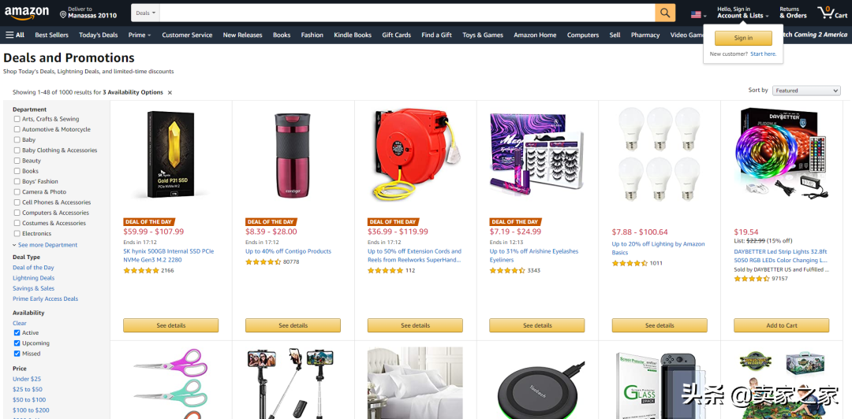Remove the 3 Availability Options filter
The width and height of the screenshot is (852, 419).
click(x=170, y=93)
